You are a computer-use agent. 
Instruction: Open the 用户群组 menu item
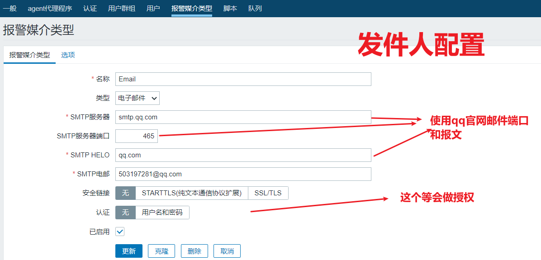(x=122, y=9)
